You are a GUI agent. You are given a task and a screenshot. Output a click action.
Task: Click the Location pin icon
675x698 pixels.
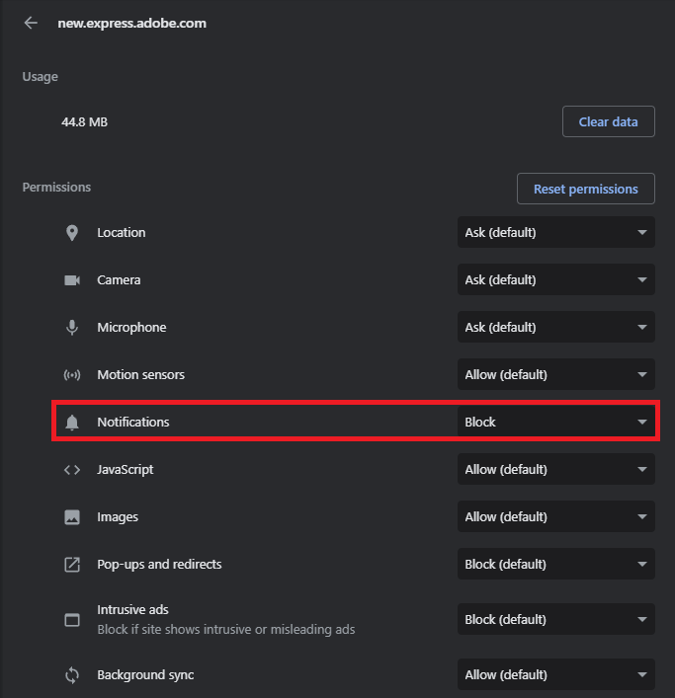(72, 233)
